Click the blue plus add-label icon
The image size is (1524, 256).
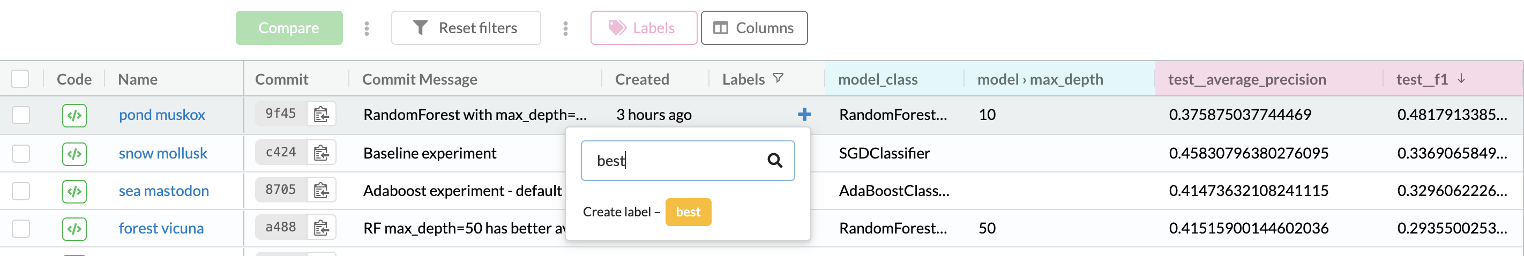coord(804,115)
